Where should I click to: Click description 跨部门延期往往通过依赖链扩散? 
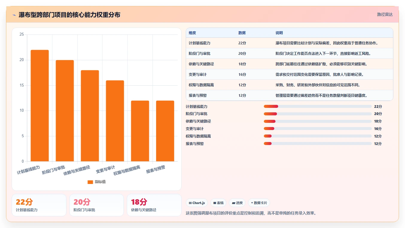click(x=322, y=64)
